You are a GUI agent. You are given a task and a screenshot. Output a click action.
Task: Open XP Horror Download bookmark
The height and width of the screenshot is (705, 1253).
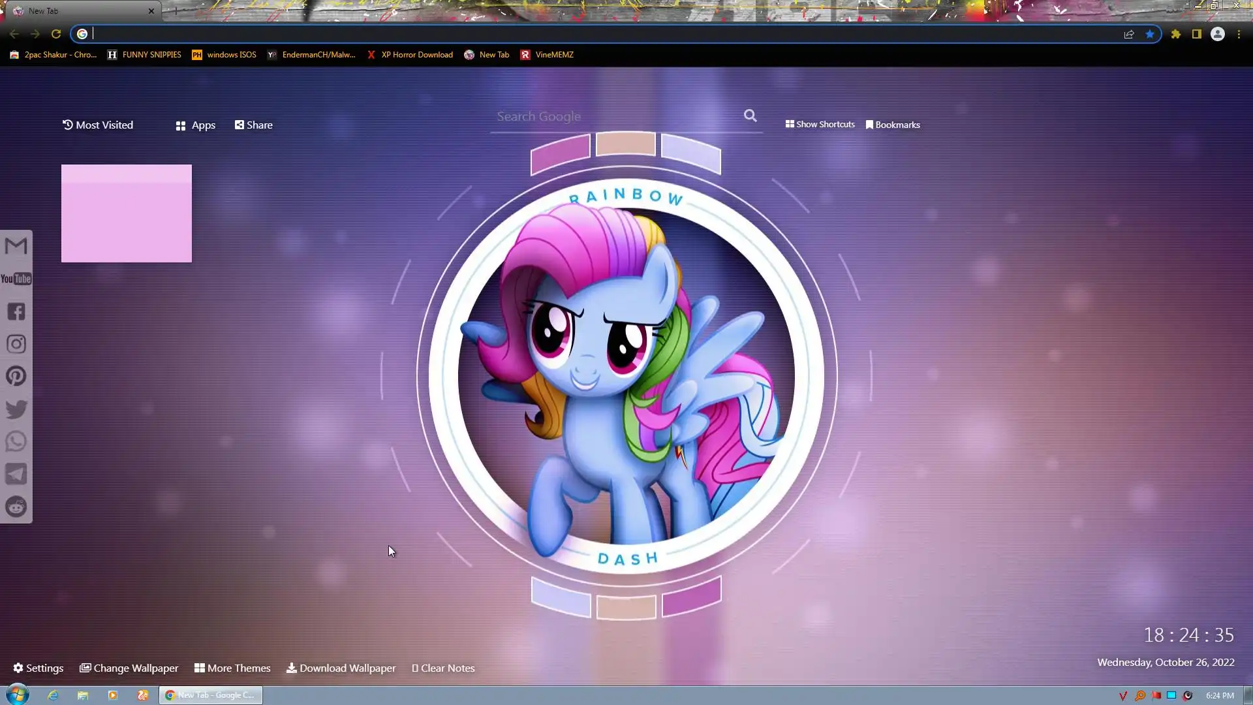pyautogui.click(x=410, y=55)
